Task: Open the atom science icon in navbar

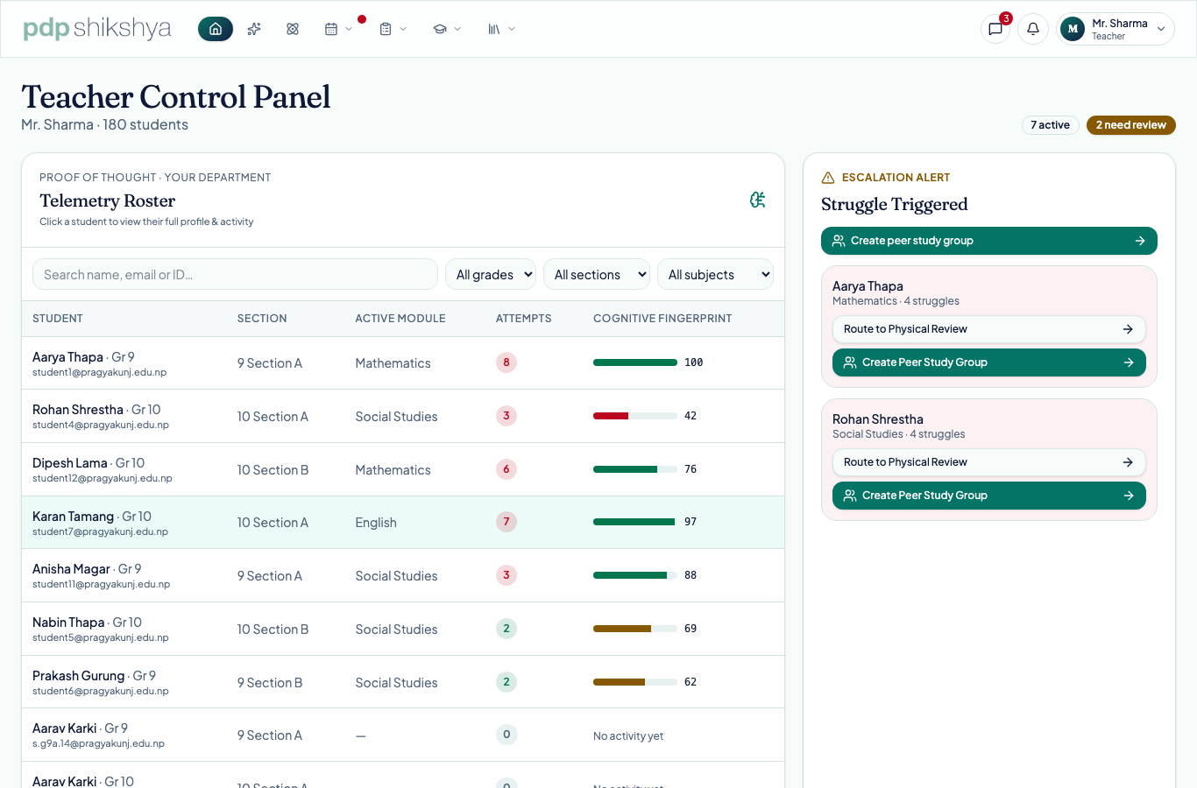Action: pos(293,29)
